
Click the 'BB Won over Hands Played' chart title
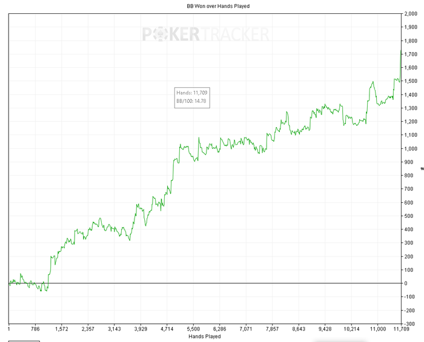click(x=218, y=6)
